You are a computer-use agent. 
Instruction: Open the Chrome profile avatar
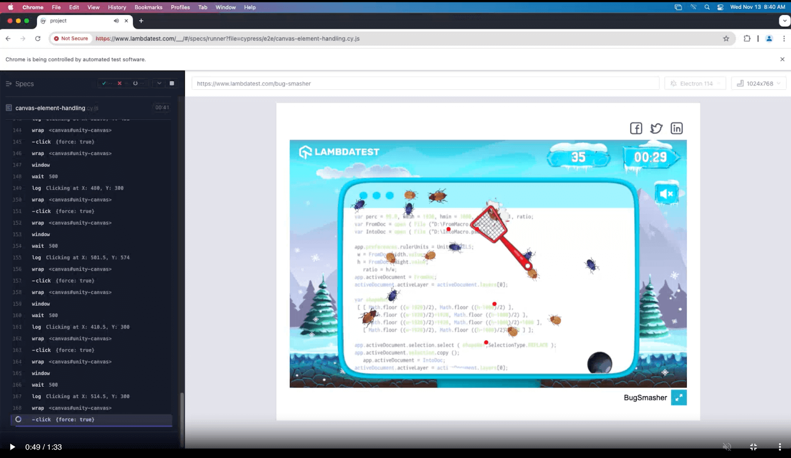tap(769, 39)
